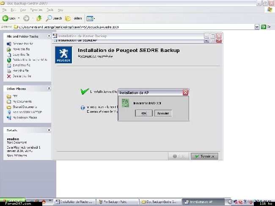Click the Windows flag logo in Explorer
The image size is (275, 206).
click(x=269, y=10)
